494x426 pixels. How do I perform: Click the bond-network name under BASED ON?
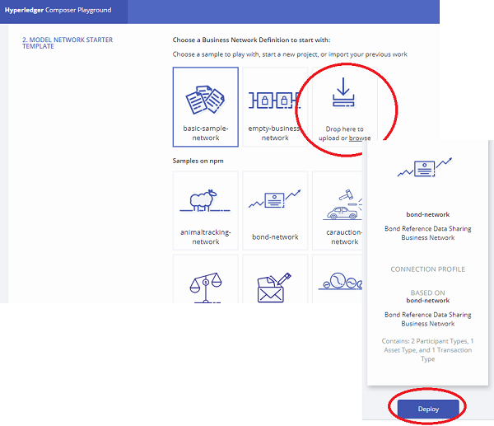click(x=428, y=301)
